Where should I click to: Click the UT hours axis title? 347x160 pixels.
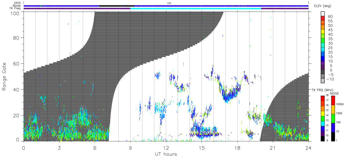pyautogui.click(x=166, y=154)
